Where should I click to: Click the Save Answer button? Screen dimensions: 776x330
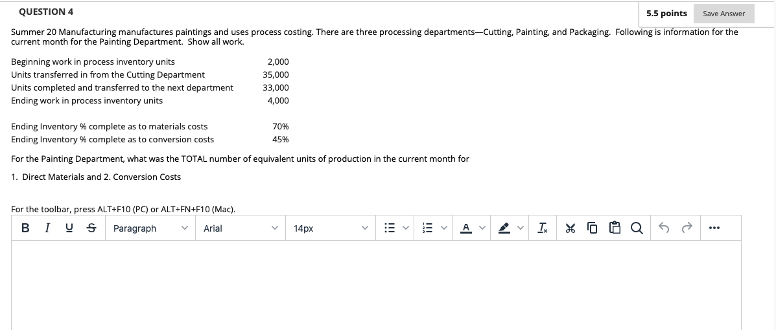tap(723, 14)
